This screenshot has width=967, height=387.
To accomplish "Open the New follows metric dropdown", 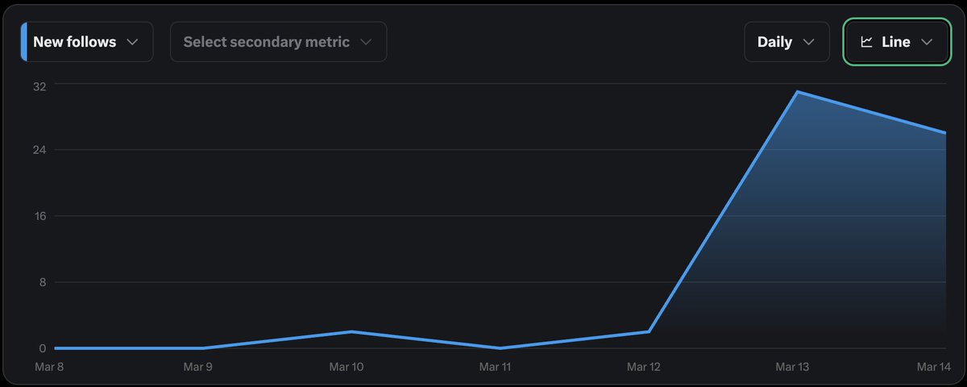I will pos(87,42).
